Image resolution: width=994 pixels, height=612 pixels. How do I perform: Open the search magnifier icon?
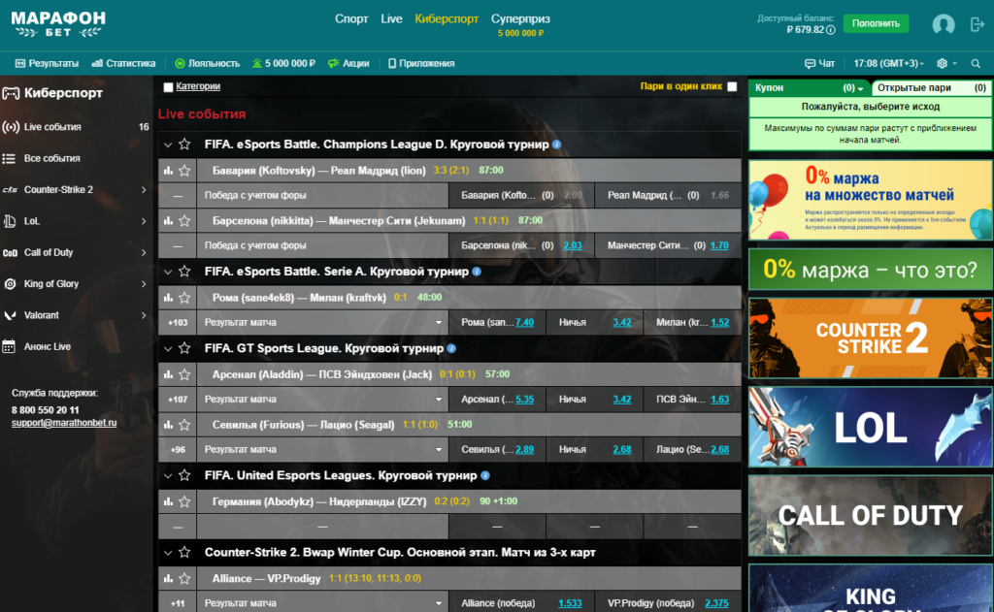point(976,63)
